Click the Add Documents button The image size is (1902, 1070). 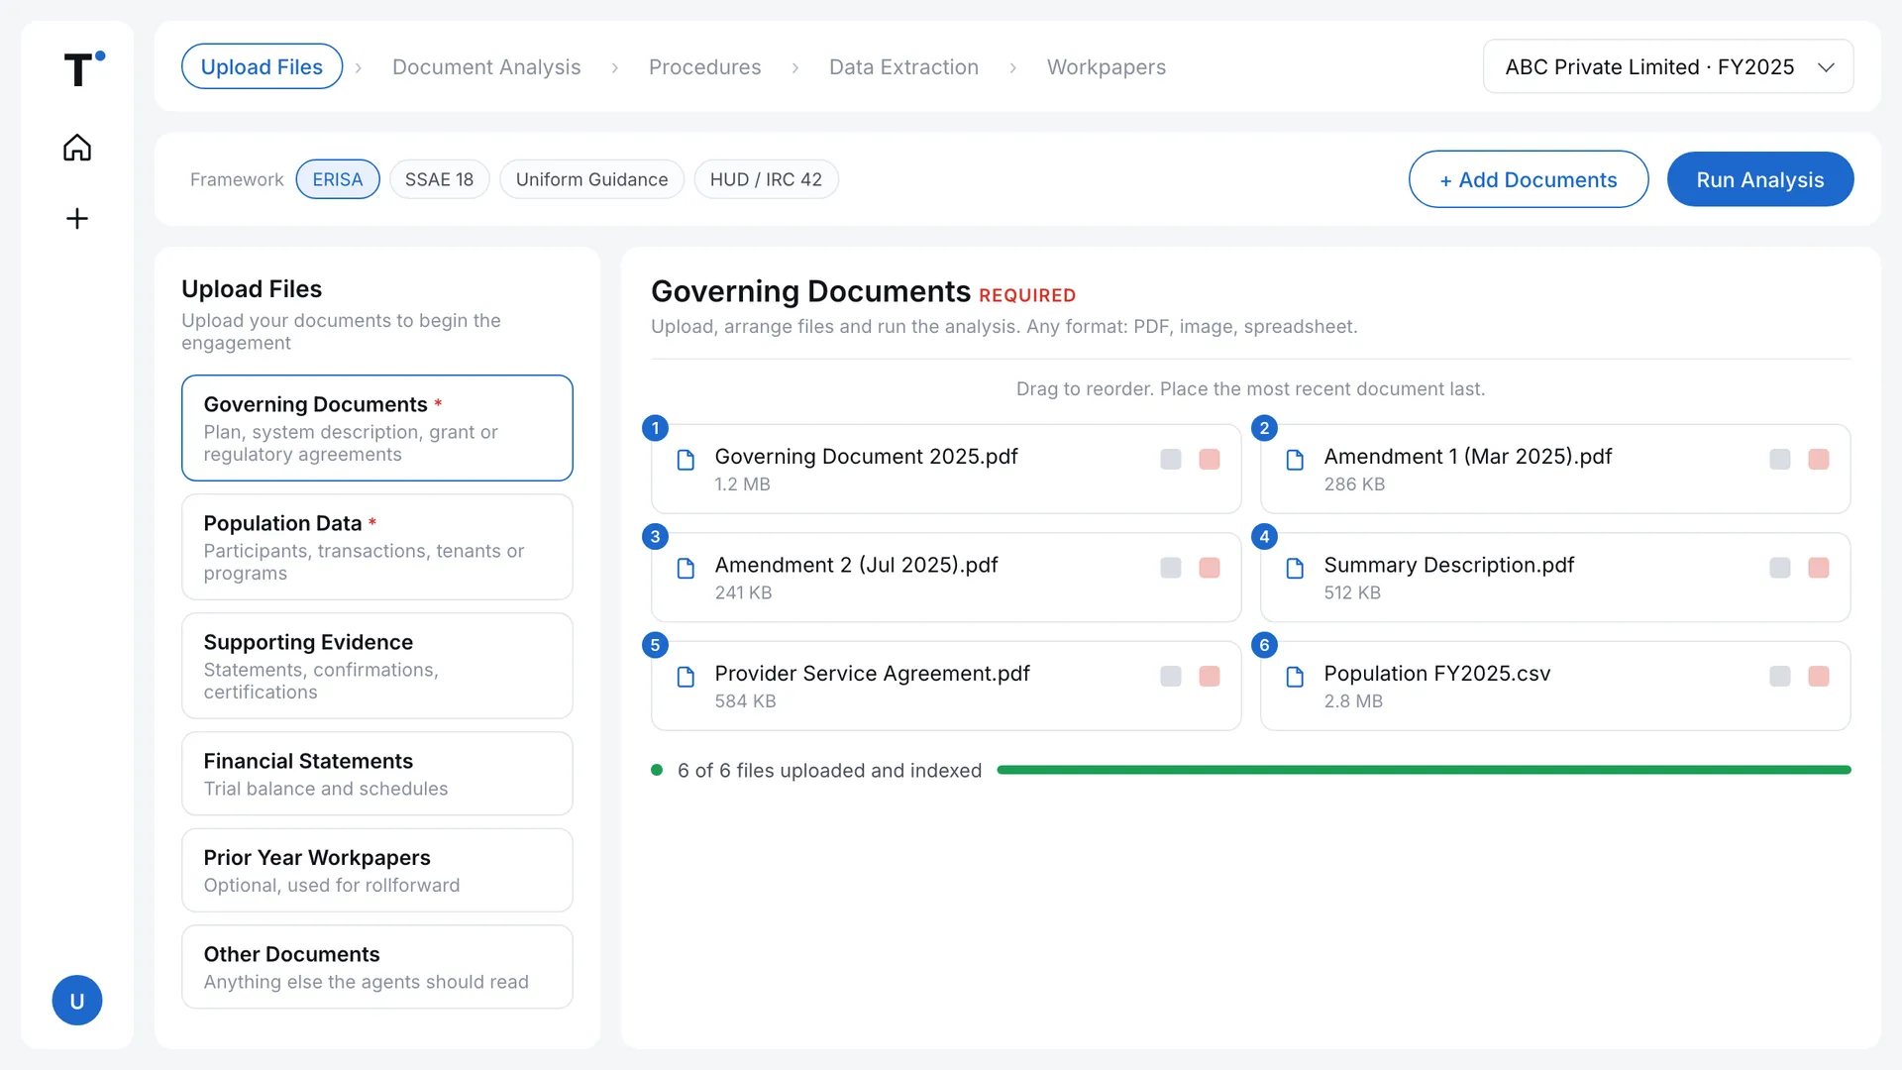point(1529,179)
